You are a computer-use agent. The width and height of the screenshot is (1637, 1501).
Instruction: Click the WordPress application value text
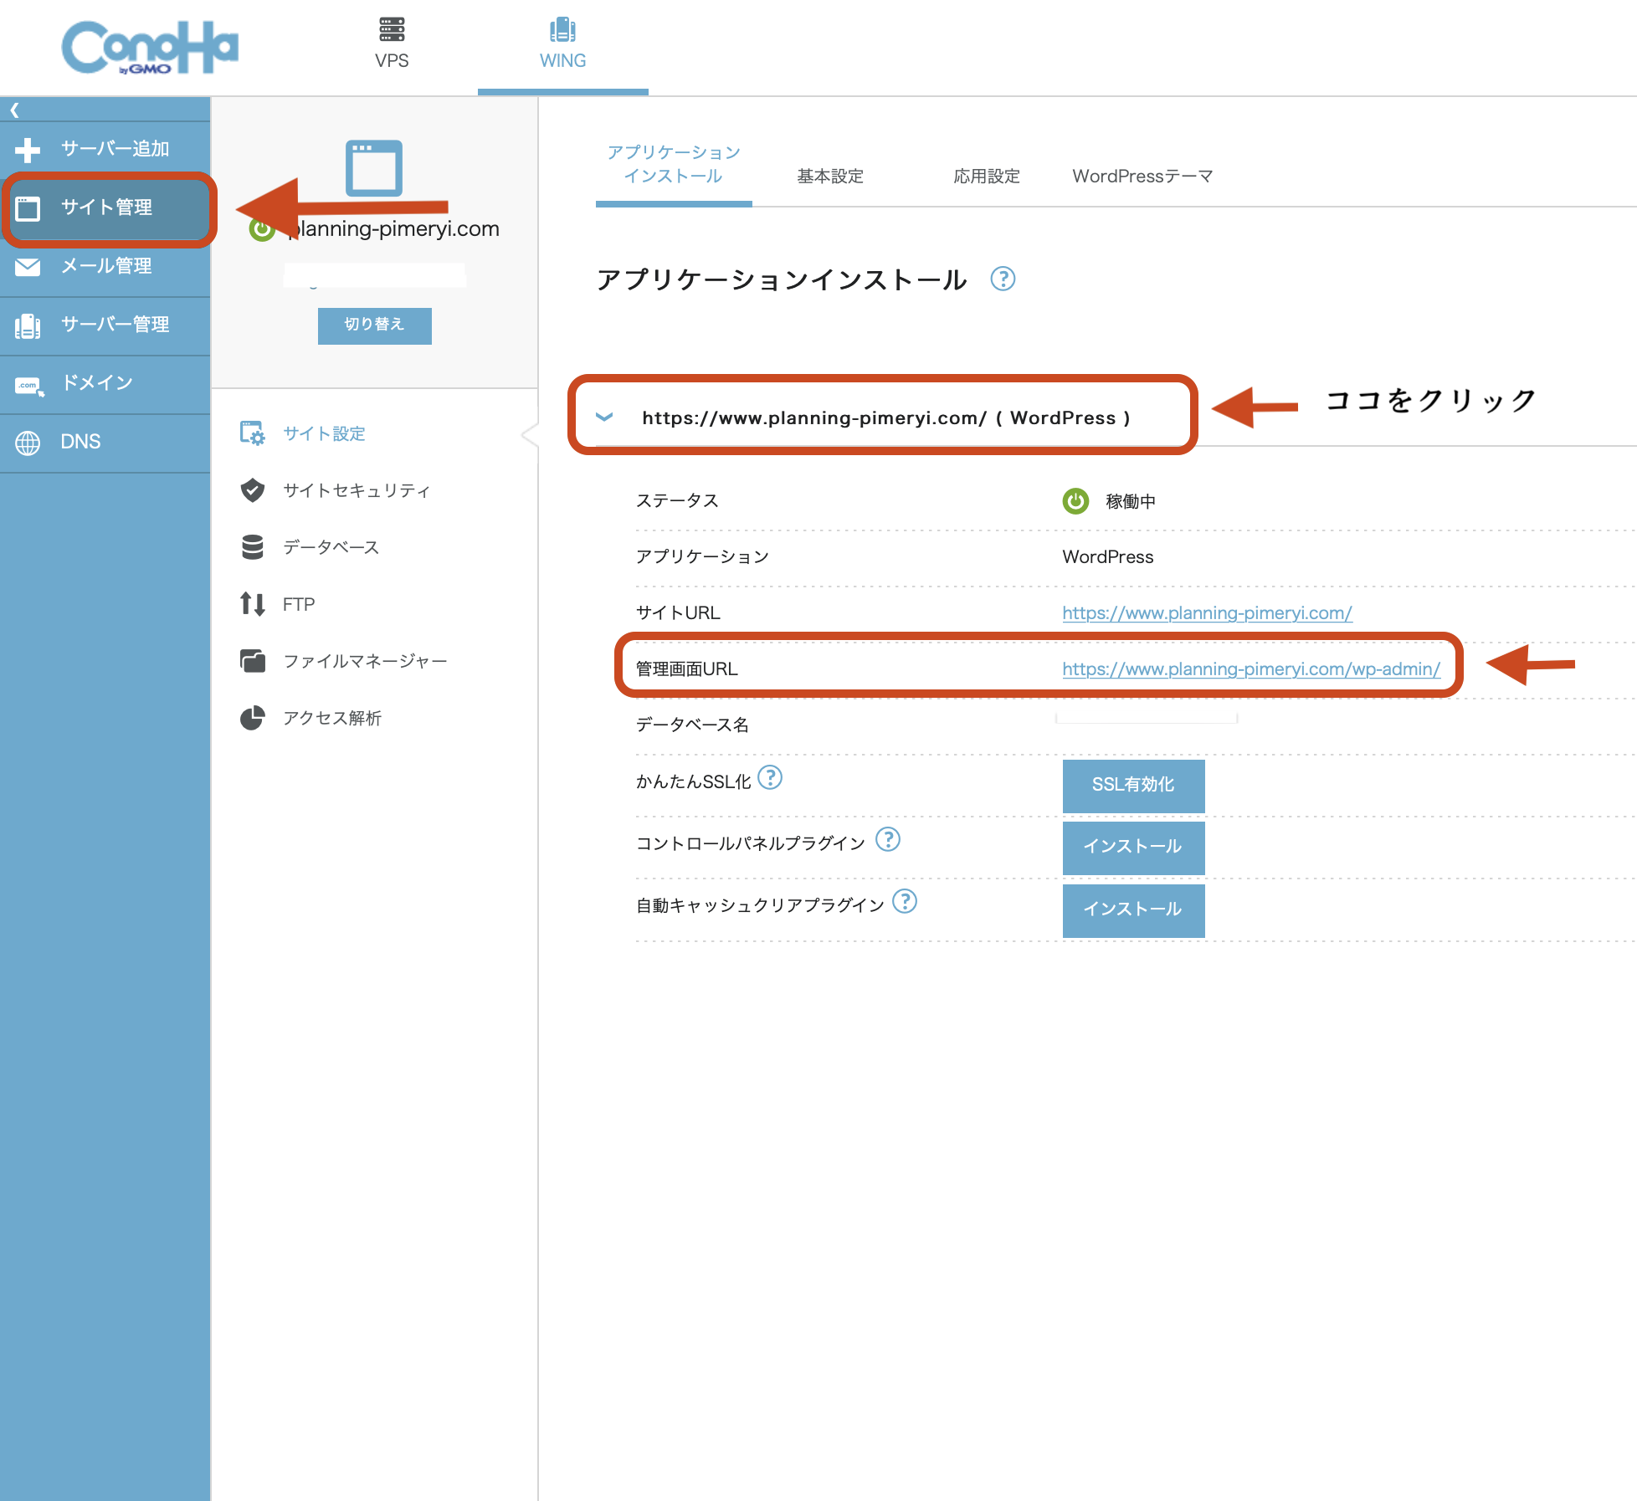pyautogui.click(x=1107, y=557)
